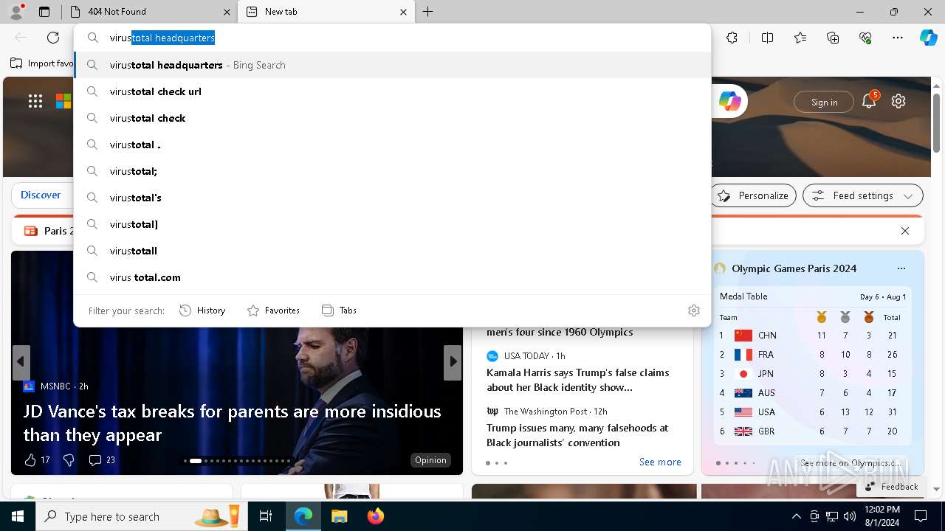Open JD Vance tax breaks headline

point(232,423)
